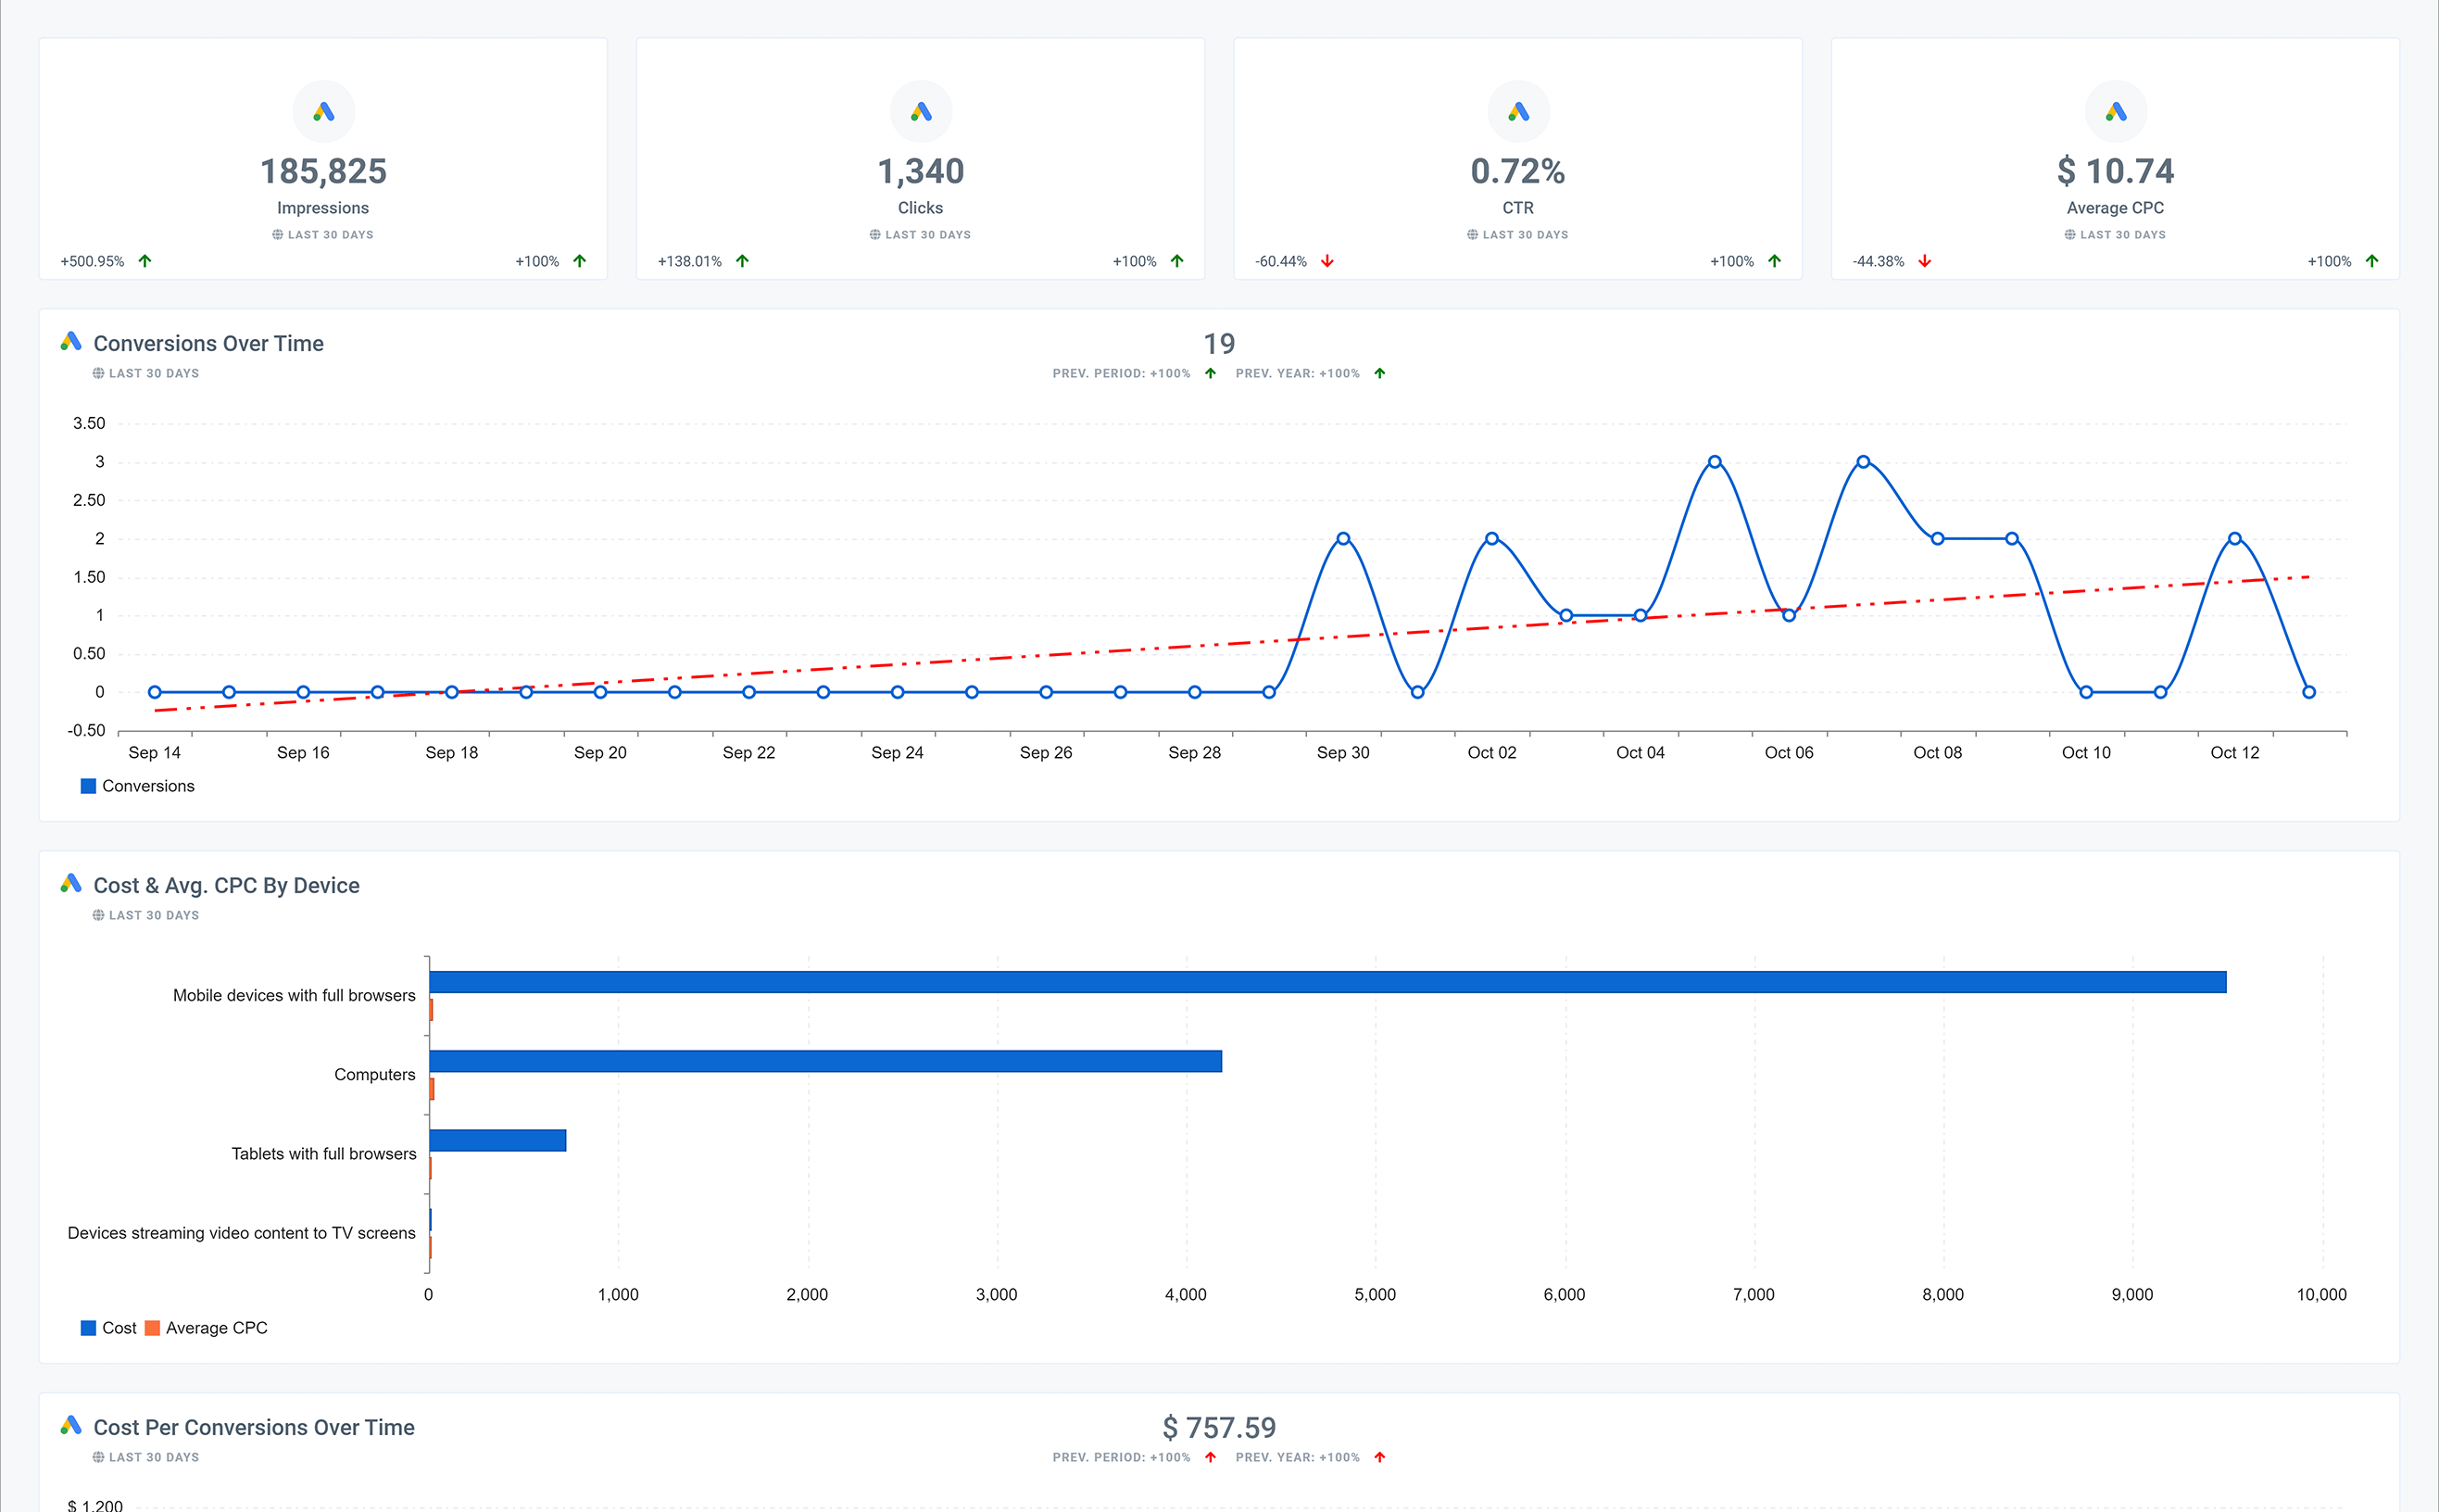Viewport: 2439px width, 1512px height.
Task: Click green arrow after Conversions PREV. PERIOD: +100%
Action: (x=1211, y=373)
